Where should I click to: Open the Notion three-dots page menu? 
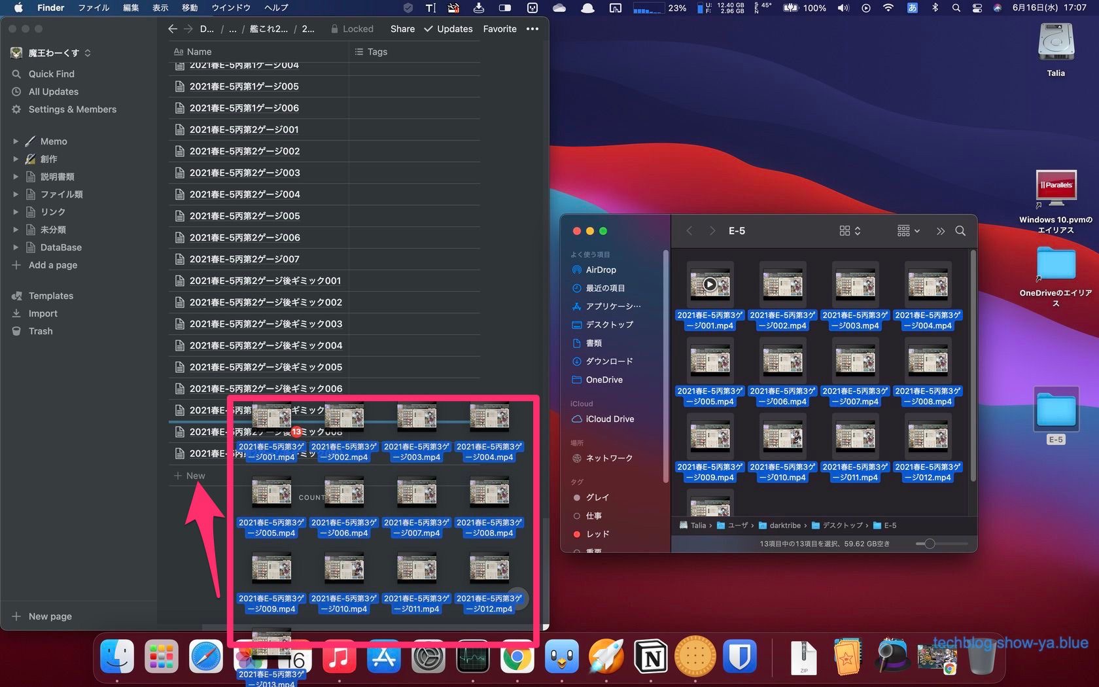click(532, 29)
